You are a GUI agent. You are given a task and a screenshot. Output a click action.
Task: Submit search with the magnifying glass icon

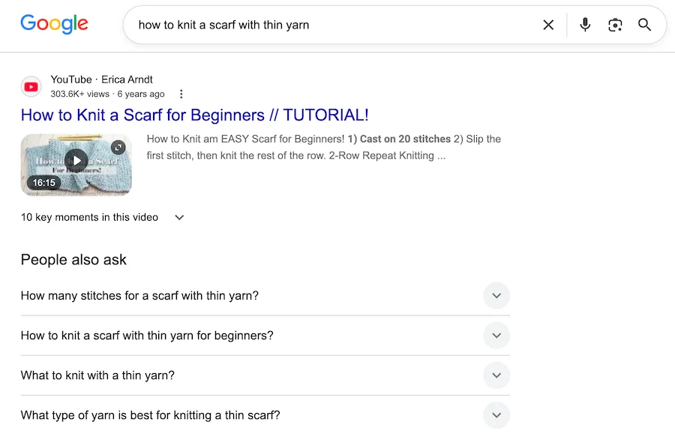(x=644, y=25)
